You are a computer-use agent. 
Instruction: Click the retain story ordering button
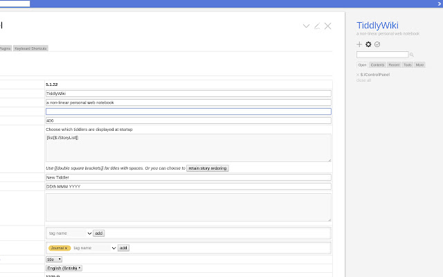click(208, 168)
